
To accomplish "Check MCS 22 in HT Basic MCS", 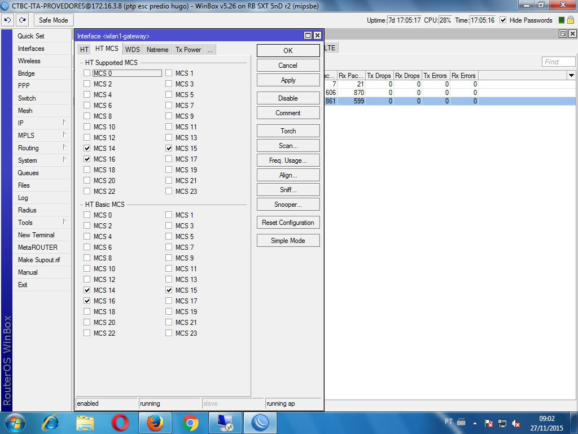I will (87, 333).
